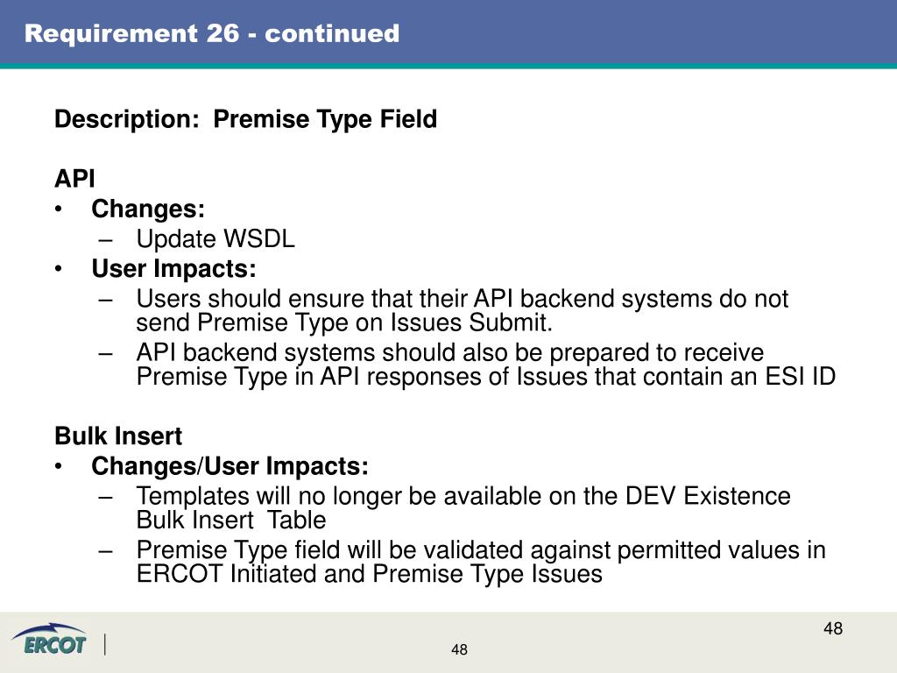Select the Premise Type field validation line
Screen dimensions: 897x673
[481, 550]
